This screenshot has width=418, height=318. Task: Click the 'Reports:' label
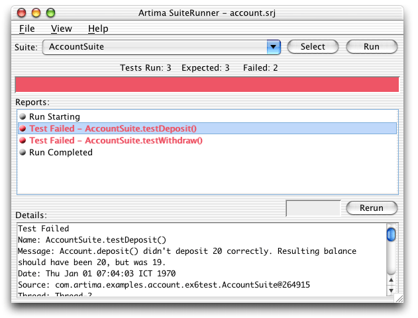point(32,102)
